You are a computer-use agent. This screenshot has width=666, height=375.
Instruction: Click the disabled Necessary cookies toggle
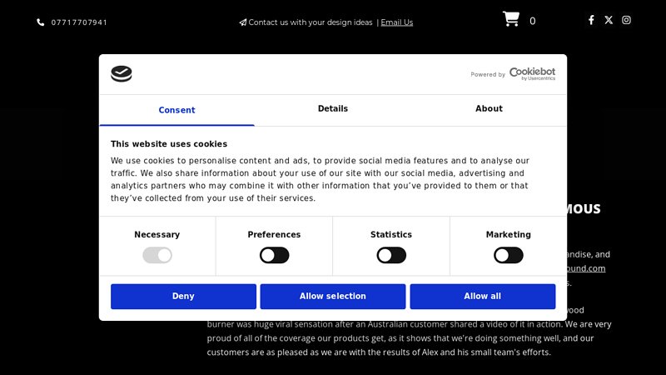click(x=157, y=256)
